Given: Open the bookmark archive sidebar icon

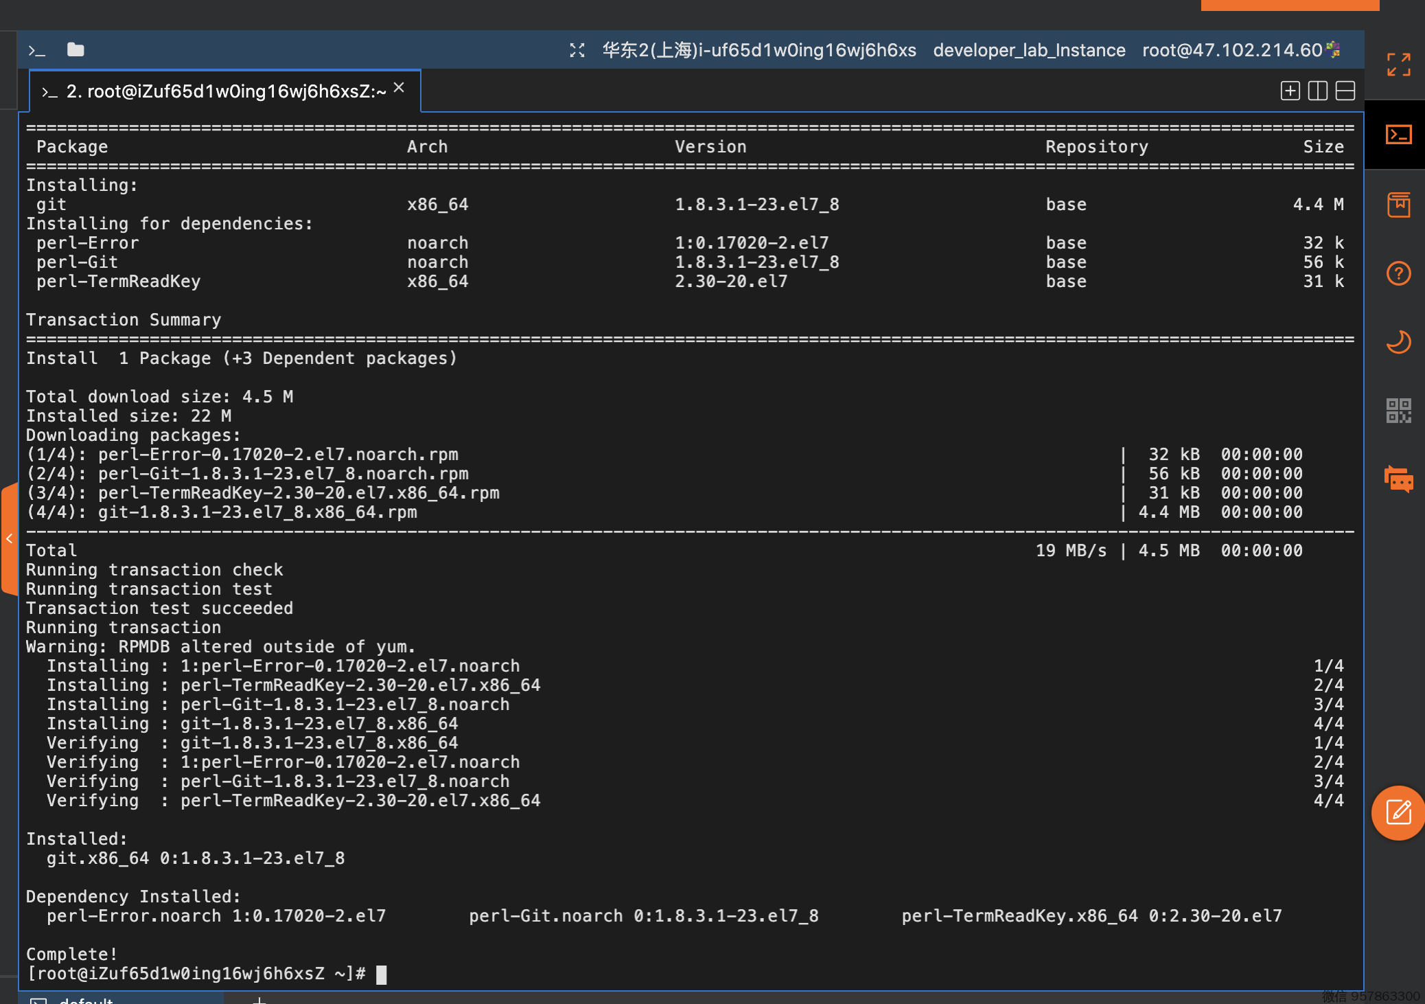Looking at the screenshot, I should point(1398,205).
